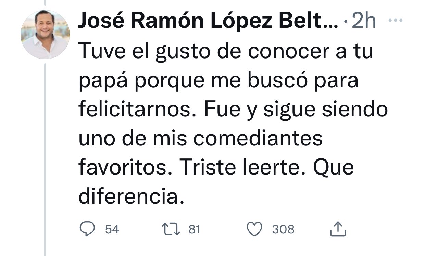Click the reply speech bubble icon
This screenshot has width=425, height=256.
tap(87, 229)
